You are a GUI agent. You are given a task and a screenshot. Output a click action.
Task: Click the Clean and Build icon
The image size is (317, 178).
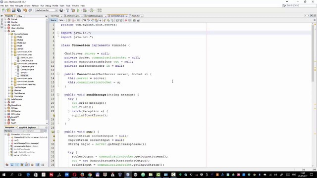pos(73,10)
